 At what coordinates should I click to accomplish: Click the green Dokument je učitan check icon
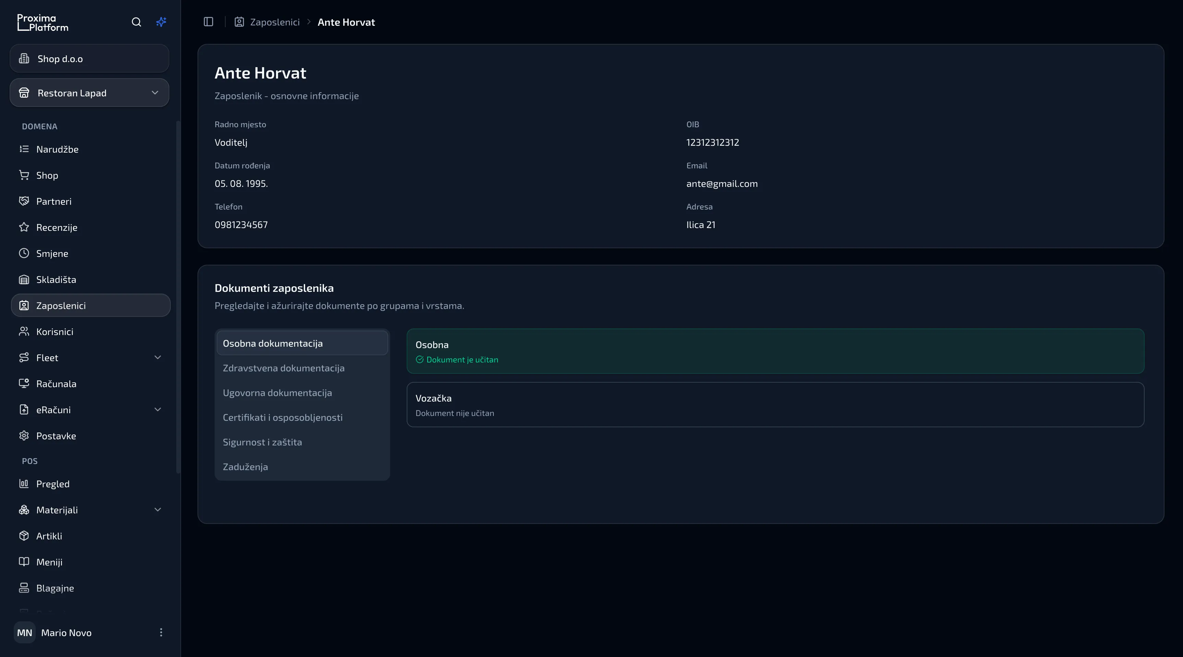click(x=420, y=359)
